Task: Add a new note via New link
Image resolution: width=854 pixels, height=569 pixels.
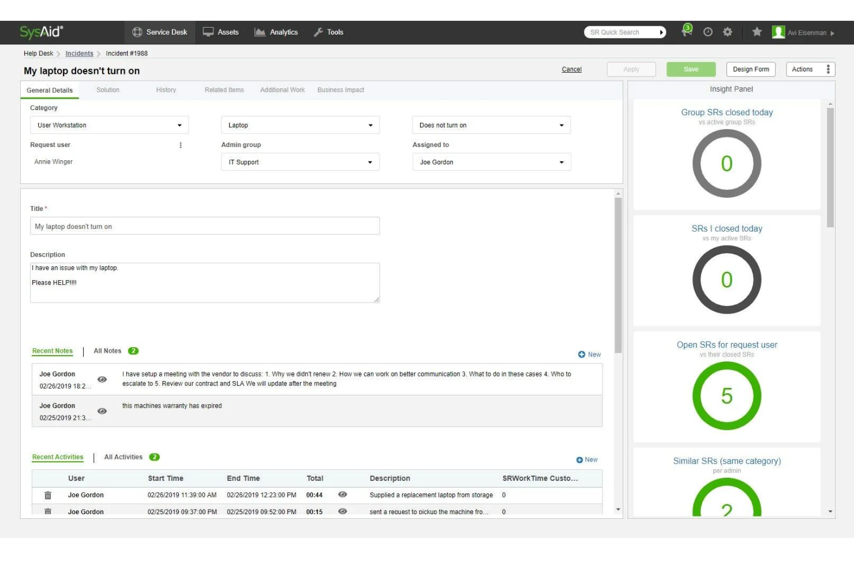Action: [589, 354]
